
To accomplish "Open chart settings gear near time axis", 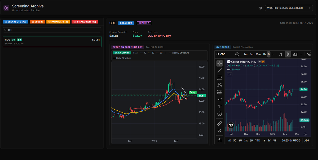I will click(305, 134).
